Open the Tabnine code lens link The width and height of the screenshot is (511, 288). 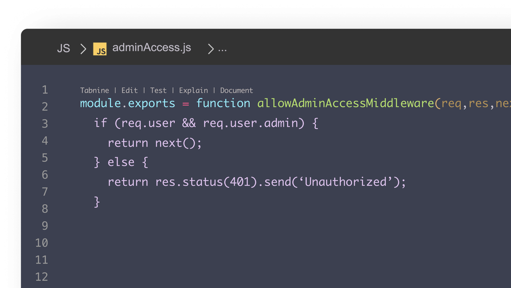[x=95, y=90]
